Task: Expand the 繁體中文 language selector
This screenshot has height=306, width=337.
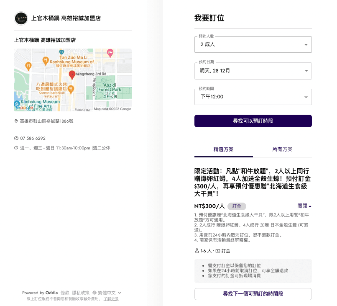Action: [110, 293]
